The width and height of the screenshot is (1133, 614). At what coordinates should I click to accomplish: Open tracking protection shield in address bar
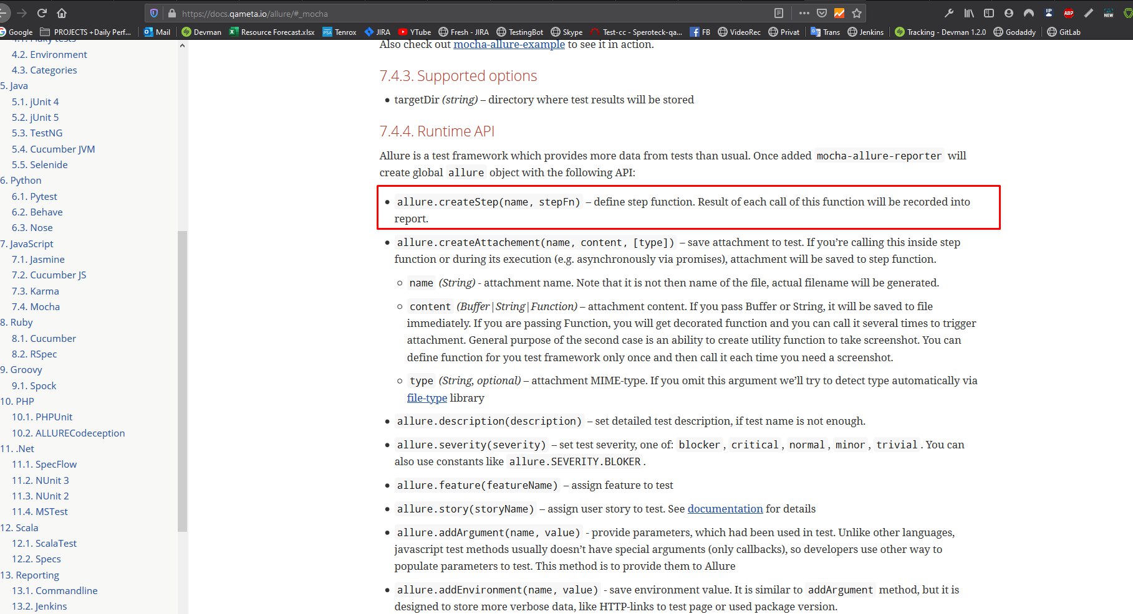pos(154,13)
